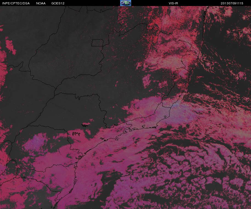Click the NOAA label in the header

41,3
